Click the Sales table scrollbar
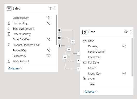Viewport: 137px width, 99px height. click(56, 30)
